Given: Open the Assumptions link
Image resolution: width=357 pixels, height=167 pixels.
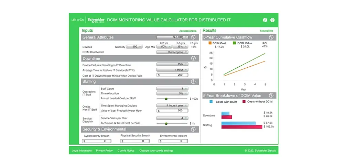Looking at the screenshot, I should (267, 31).
